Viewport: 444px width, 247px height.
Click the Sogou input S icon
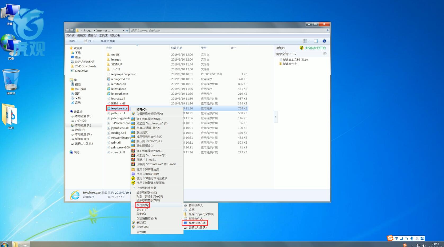[390, 238]
